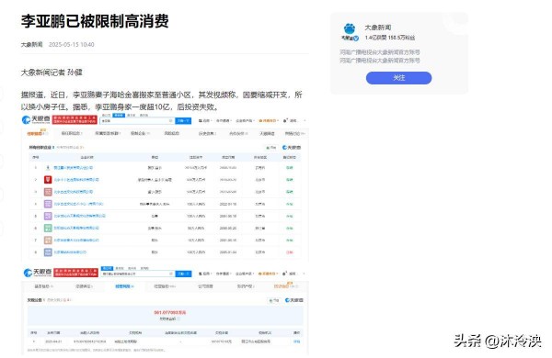Select the headline 李亚鹏已被限制高消费
The height and width of the screenshot is (358, 552).
click(95, 21)
